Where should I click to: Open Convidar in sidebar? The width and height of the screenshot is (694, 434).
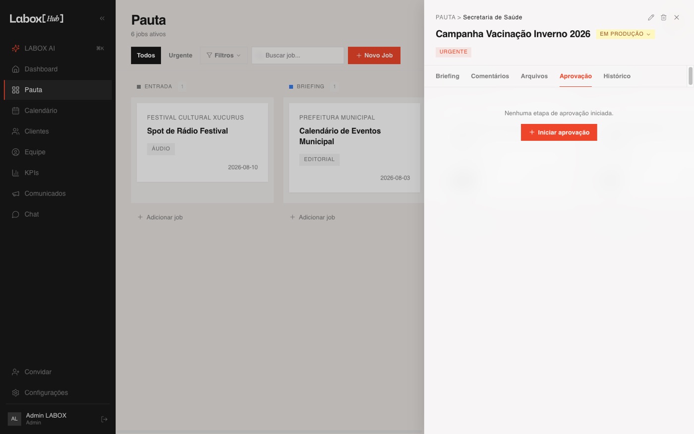click(x=58, y=372)
